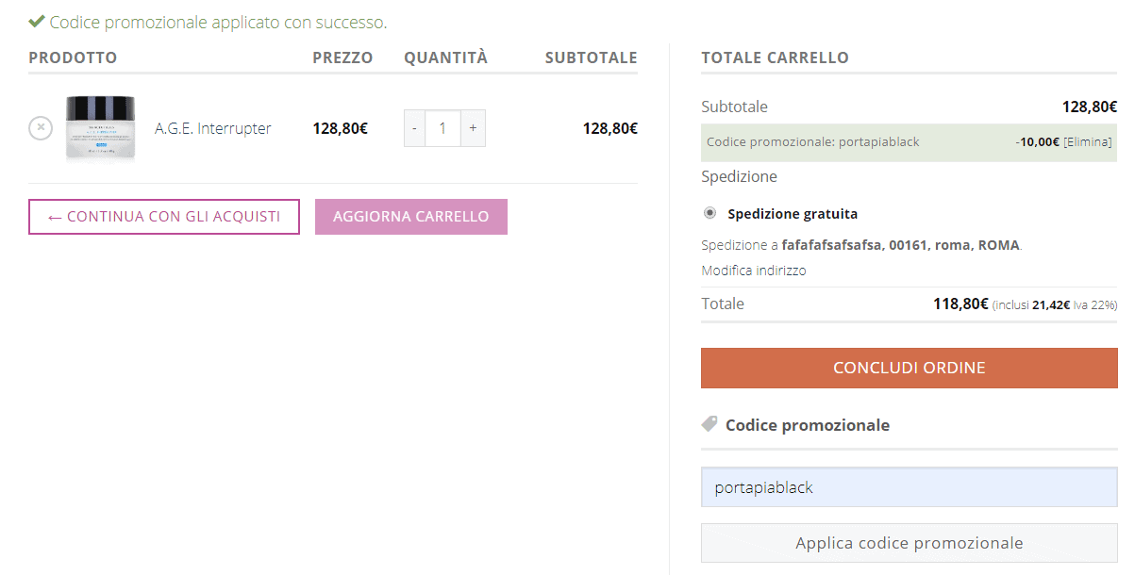Click Applica codice promozionale button
Viewport: 1135px width, 575px height.
point(910,543)
